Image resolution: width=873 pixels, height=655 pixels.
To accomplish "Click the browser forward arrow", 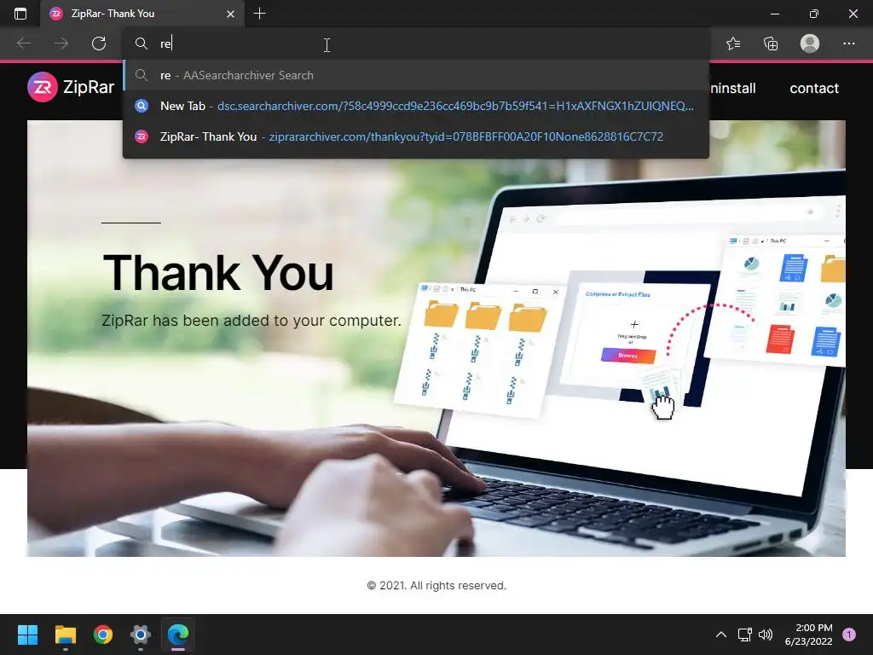I will pos(61,43).
